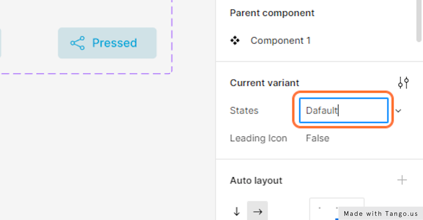
Task: Click the Leading Icon False value
Action: 317,138
